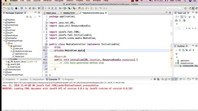Open the Project menu
This screenshot has width=198, height=111.
point(80,1)
